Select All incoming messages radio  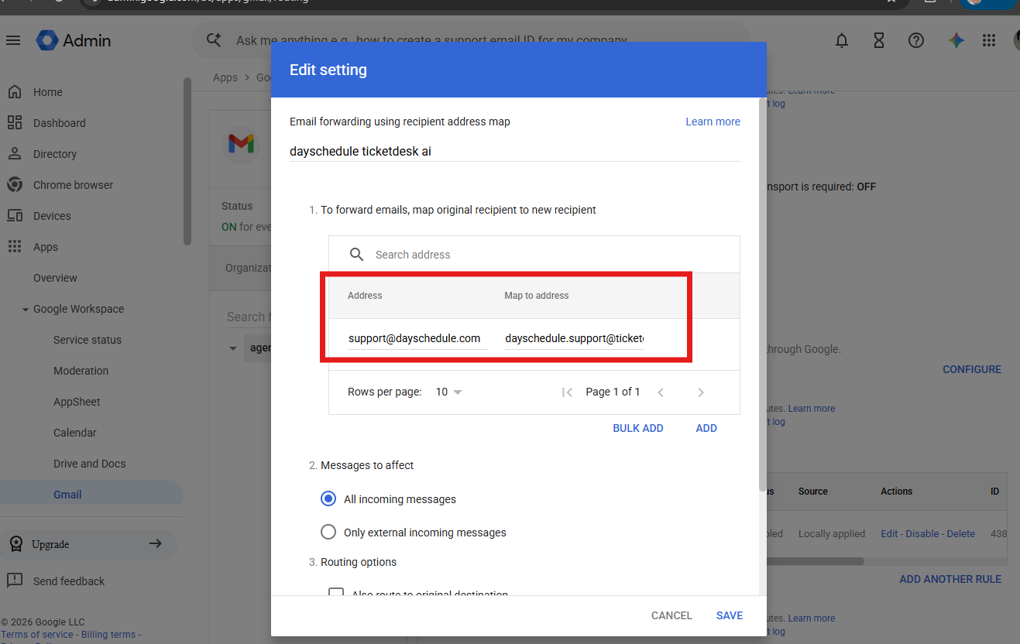(x=328, y=499)
